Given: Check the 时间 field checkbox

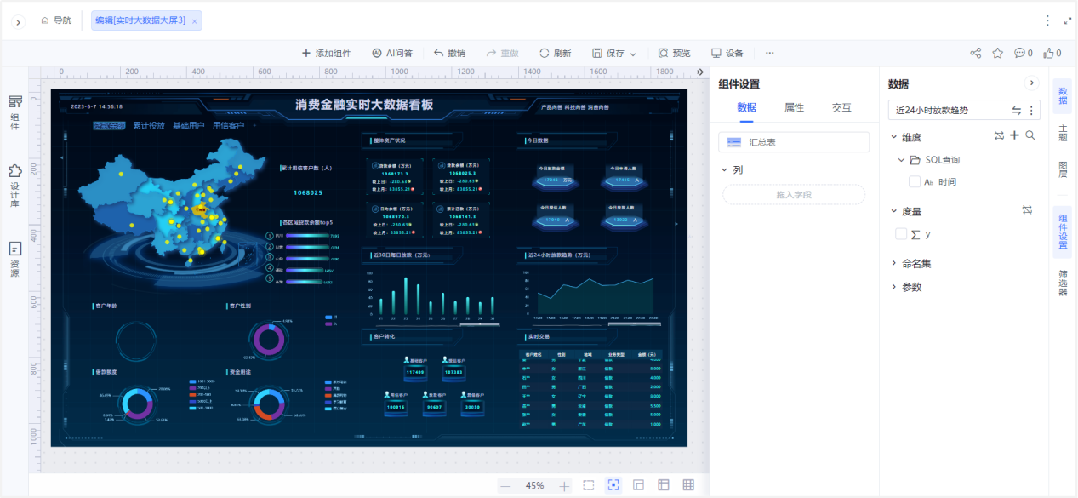Looking at the screenshot, I should [915, 181].
